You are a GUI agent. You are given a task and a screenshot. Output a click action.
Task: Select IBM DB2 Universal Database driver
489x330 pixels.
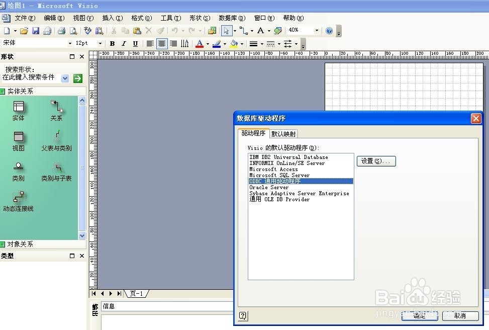pyautogui.click(x=301, y=157)
